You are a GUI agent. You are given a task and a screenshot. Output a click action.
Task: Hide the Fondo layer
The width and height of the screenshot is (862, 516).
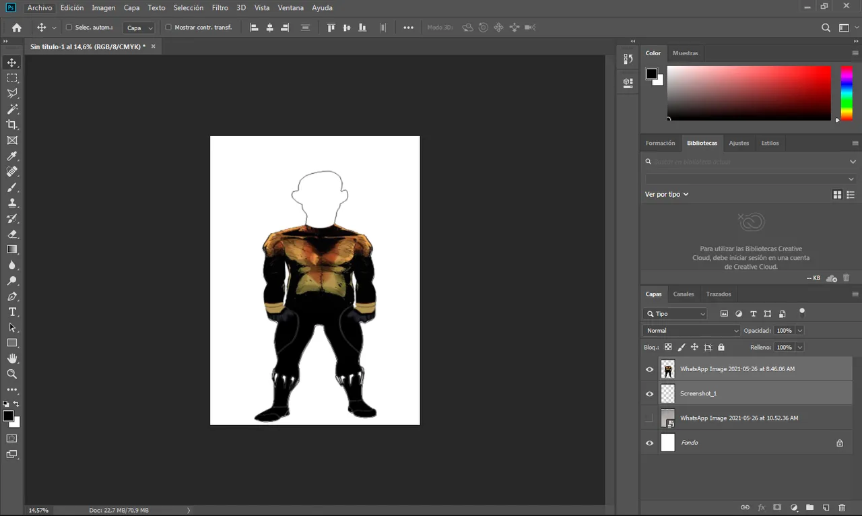pyautogui.click(x=649, y=443)
